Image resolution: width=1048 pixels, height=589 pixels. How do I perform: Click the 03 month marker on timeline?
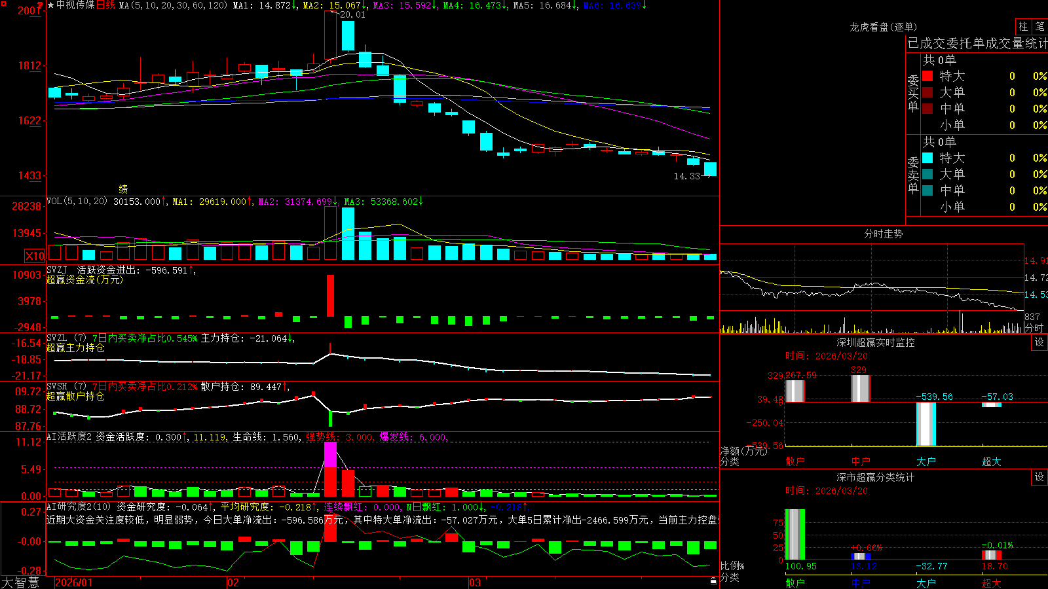pyautogui.click(x=474, y=582)
